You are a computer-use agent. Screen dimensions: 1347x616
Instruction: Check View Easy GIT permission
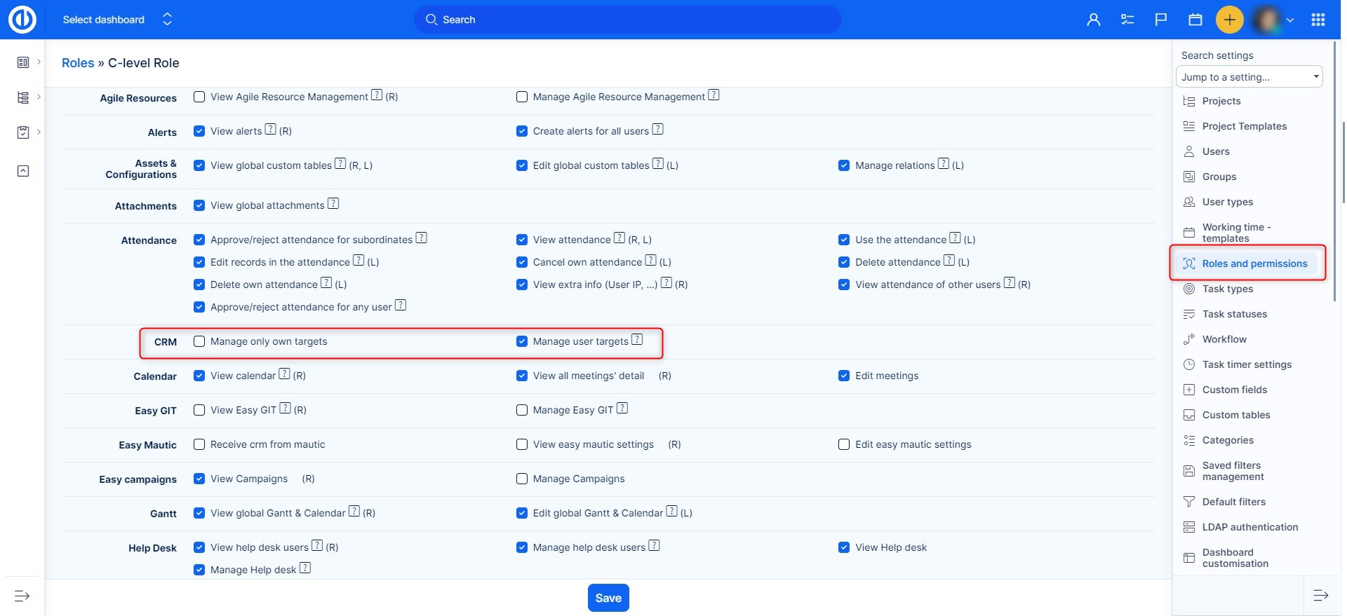click(199, 410)
